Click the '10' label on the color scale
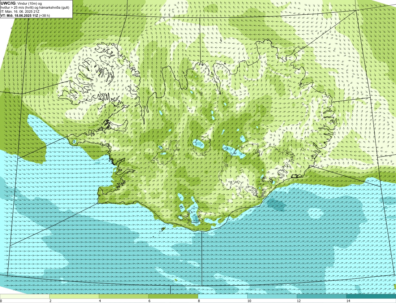Screen dimensions: 396x303 tap(249, 301)
